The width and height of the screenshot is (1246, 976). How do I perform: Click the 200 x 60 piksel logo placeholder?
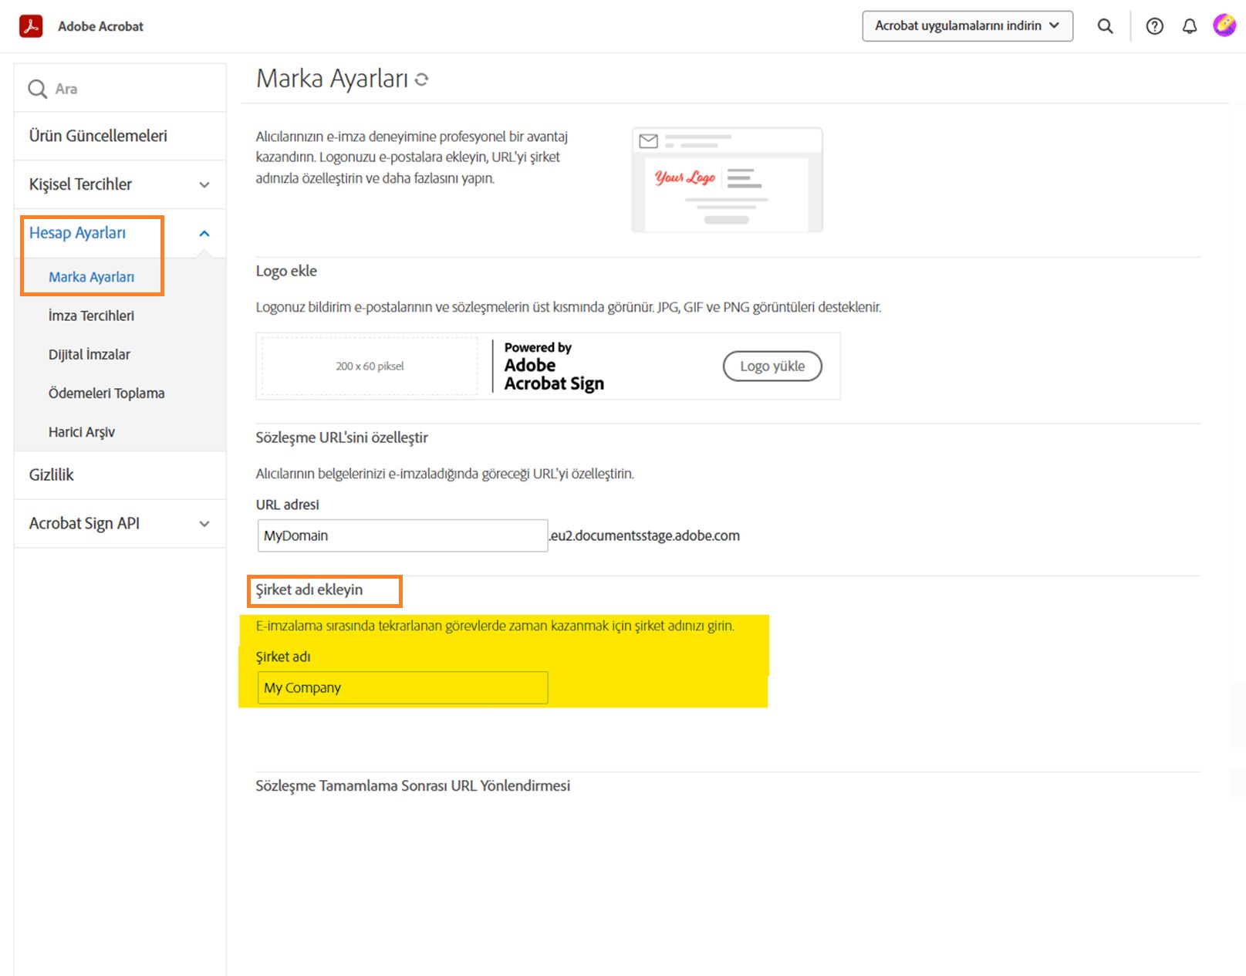[370, 366]
